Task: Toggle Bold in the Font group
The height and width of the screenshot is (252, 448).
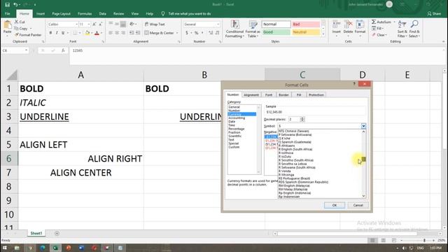Action: point(50,33)
